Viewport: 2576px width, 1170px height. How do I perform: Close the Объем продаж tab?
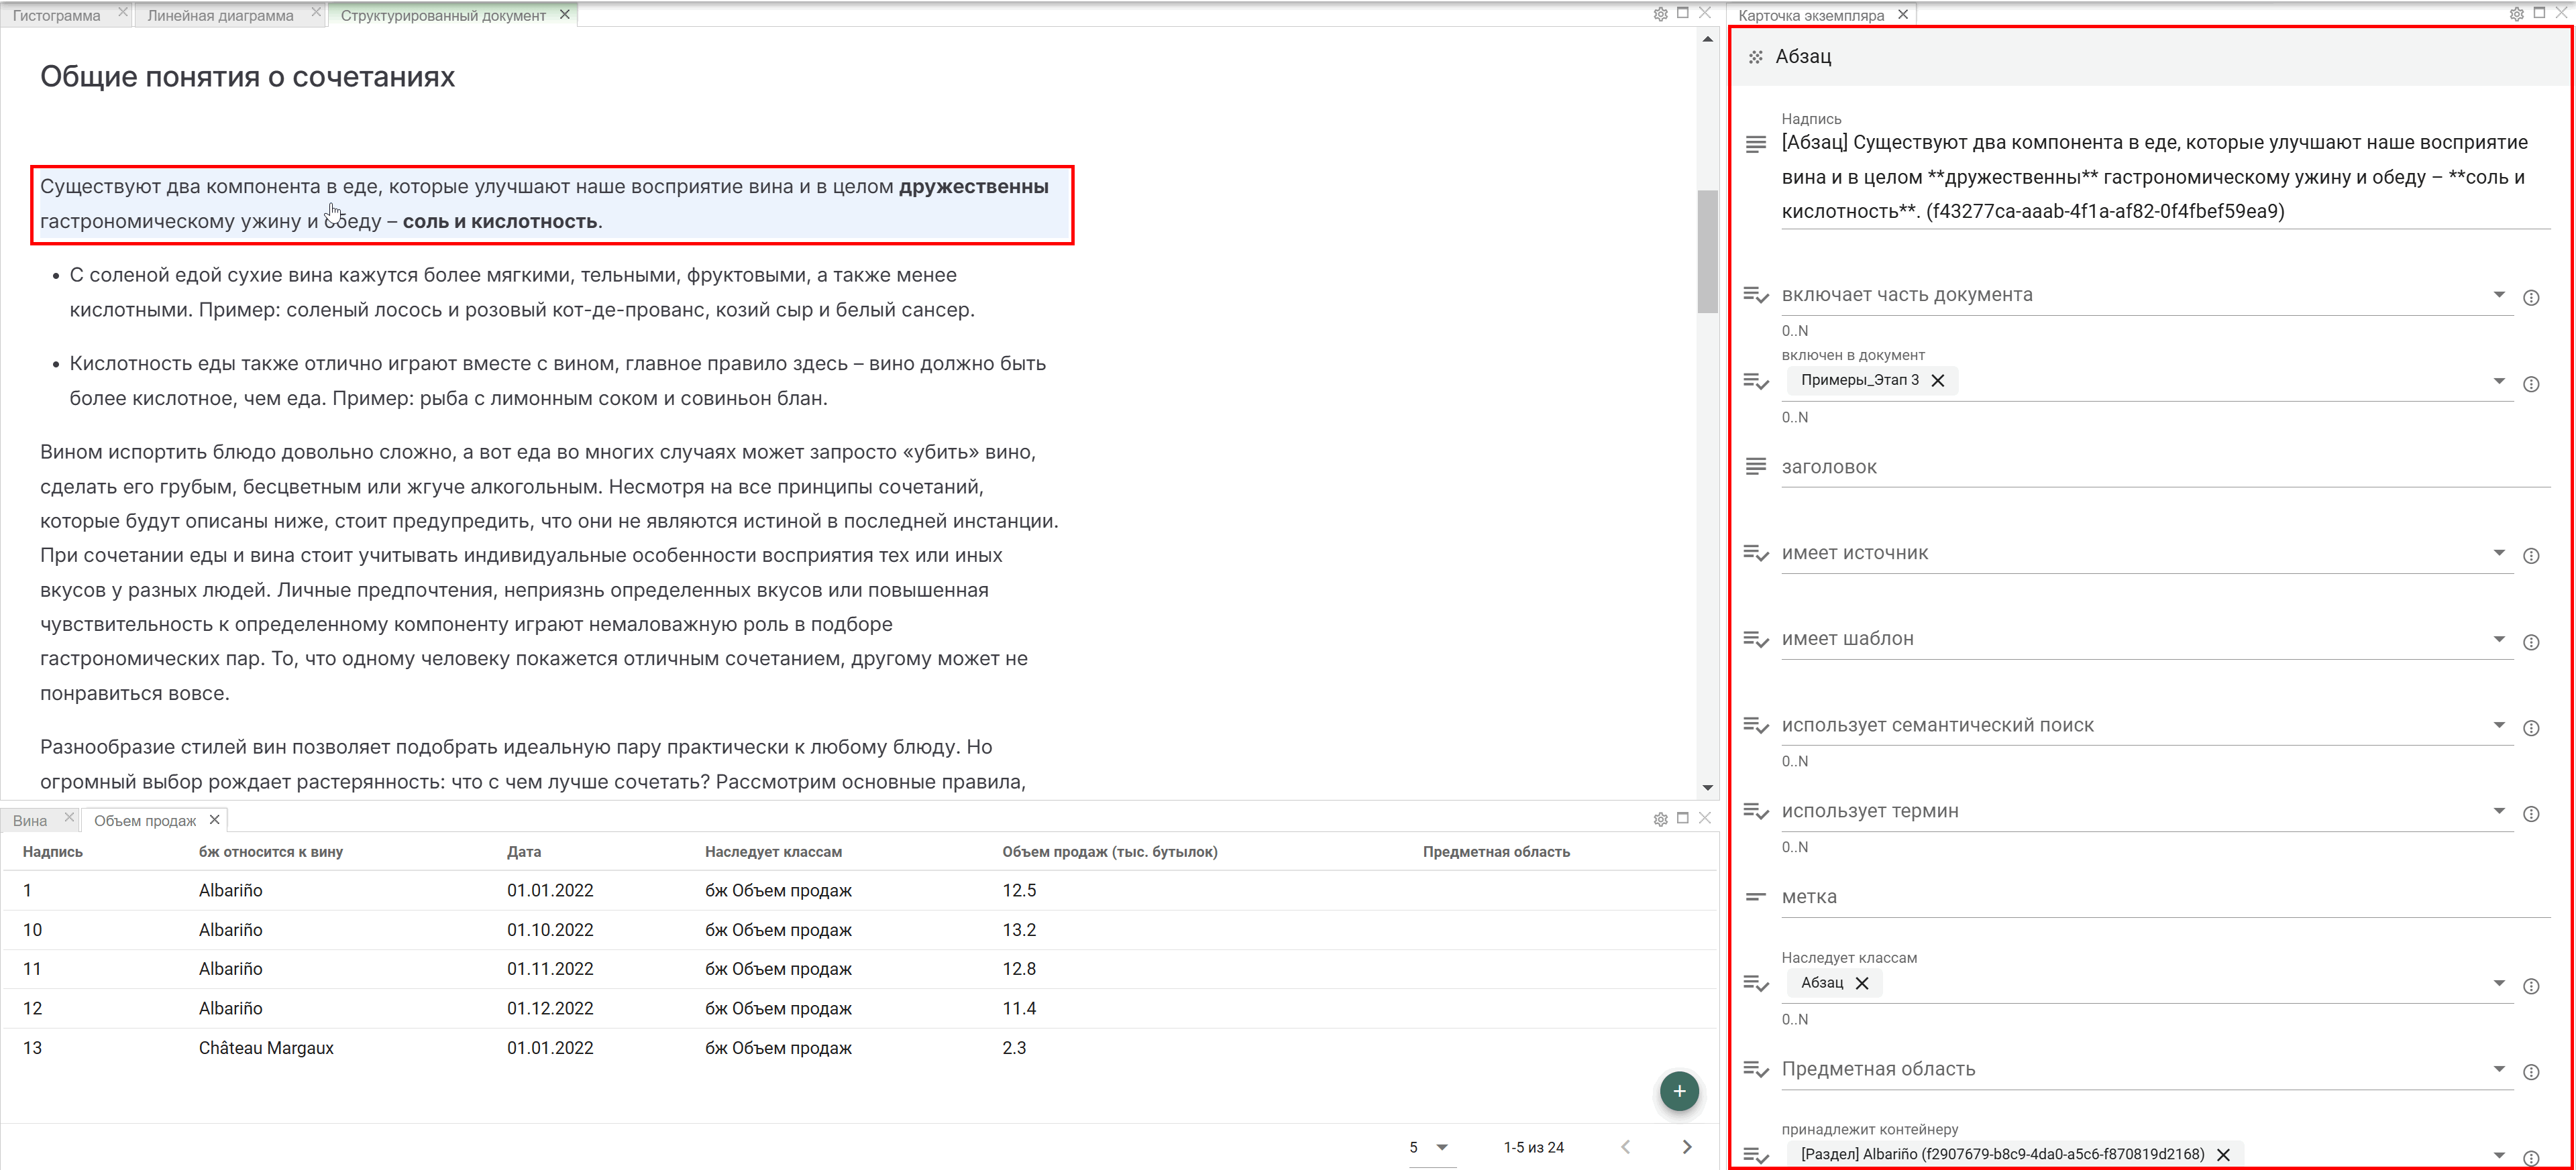[x=214, y=819]
